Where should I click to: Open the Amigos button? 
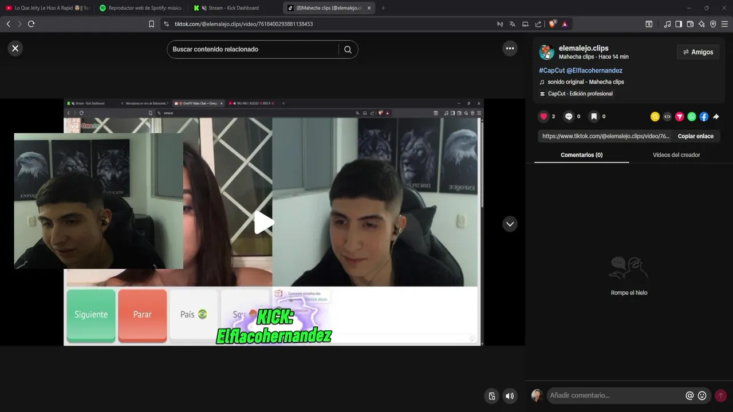click(x=698, y=52)
